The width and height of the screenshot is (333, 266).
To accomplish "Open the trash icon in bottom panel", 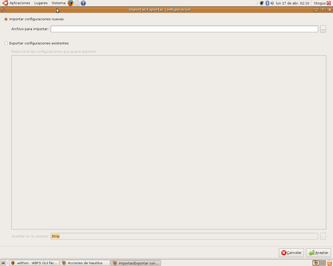I will coord(330,263).
